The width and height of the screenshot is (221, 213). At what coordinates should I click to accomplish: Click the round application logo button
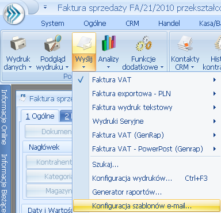point(14,14)
